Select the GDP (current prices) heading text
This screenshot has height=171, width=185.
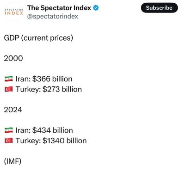click(38, 38)
